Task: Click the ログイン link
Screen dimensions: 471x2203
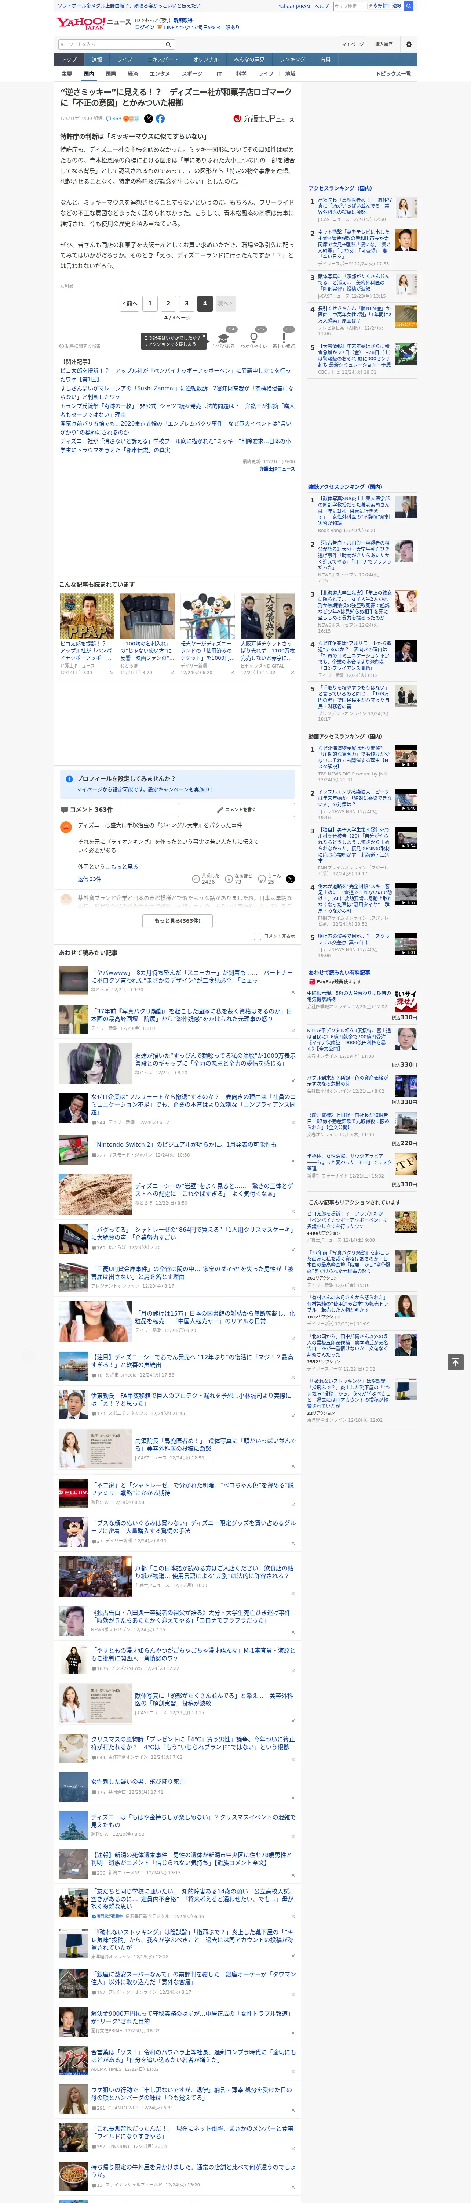Action: [145, 28]
